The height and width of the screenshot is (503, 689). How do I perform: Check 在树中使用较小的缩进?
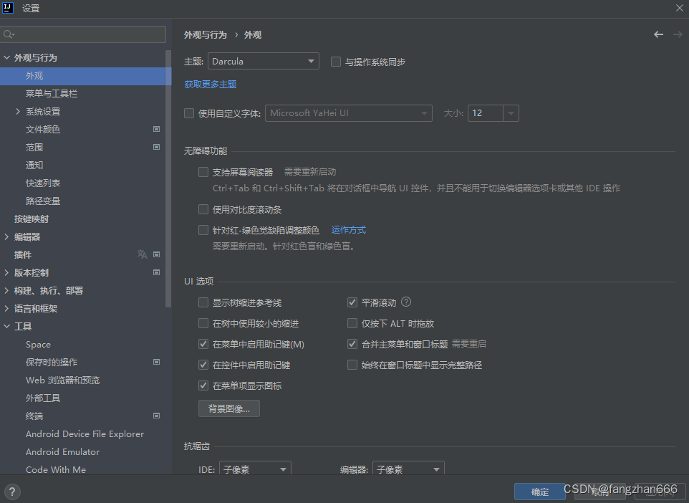203,324
